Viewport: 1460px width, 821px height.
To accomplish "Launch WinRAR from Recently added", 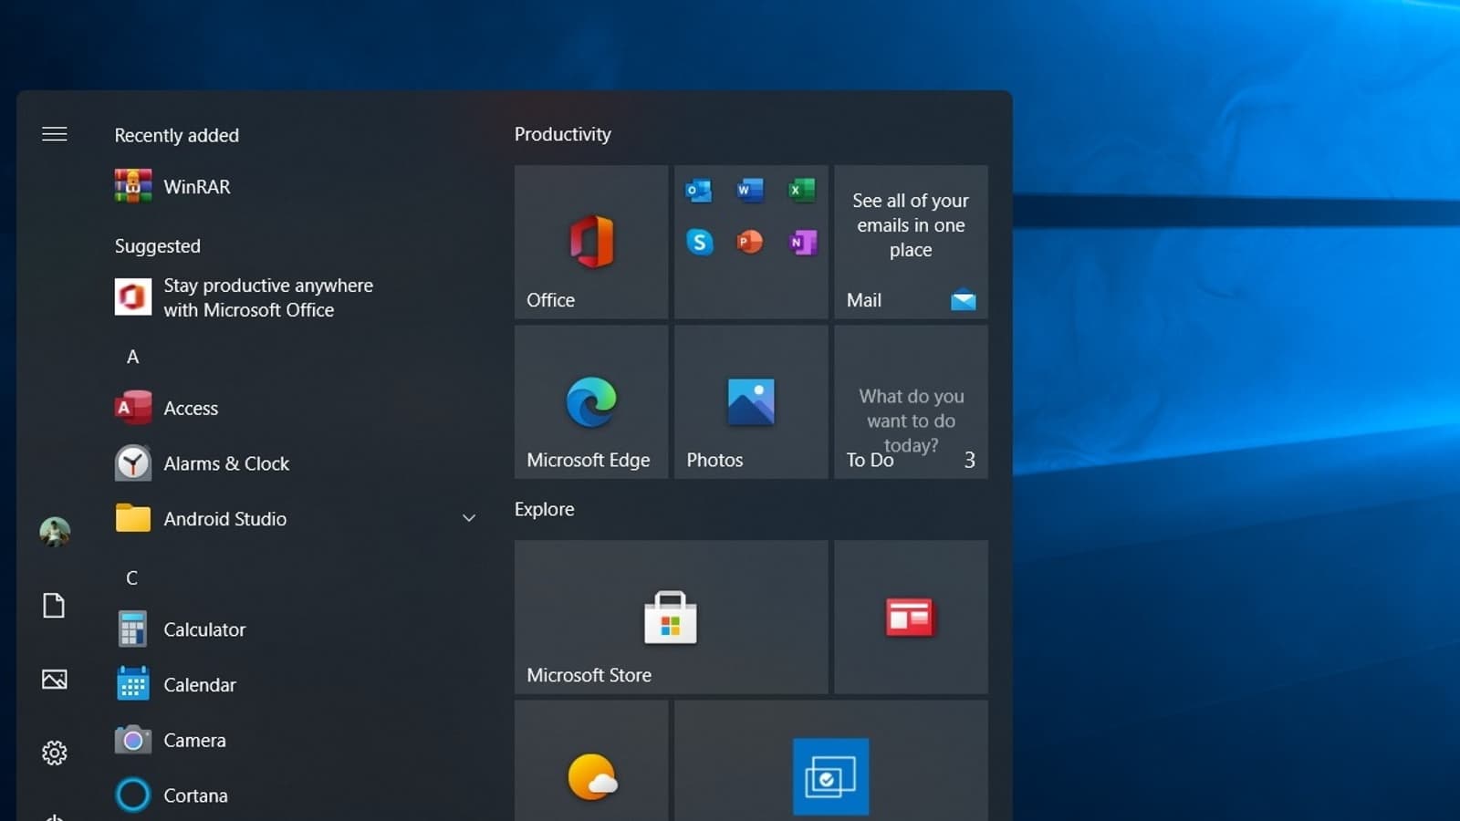I will coord(297,186).
